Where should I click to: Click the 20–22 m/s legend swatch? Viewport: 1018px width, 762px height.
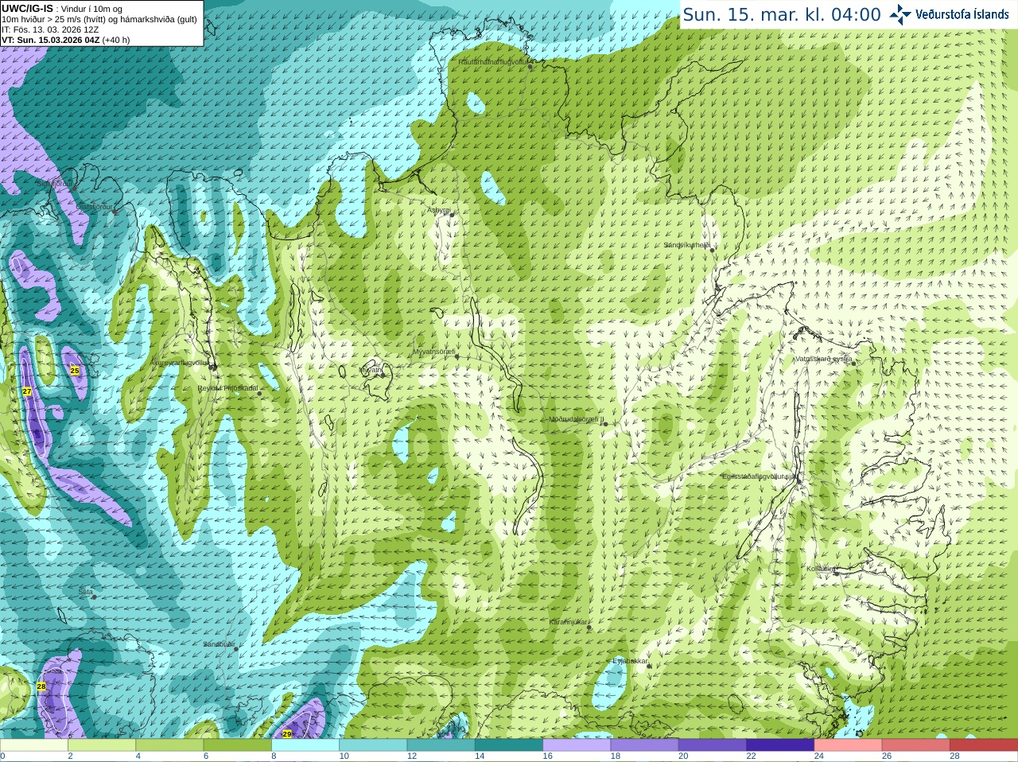(713, 745)
